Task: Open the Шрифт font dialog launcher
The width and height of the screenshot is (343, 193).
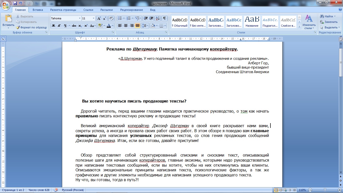Action: [113, 32]
